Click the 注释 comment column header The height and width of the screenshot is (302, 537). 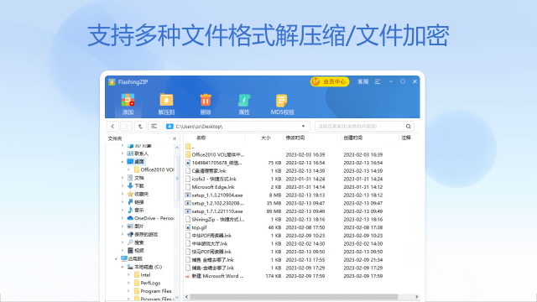point(406,138)
